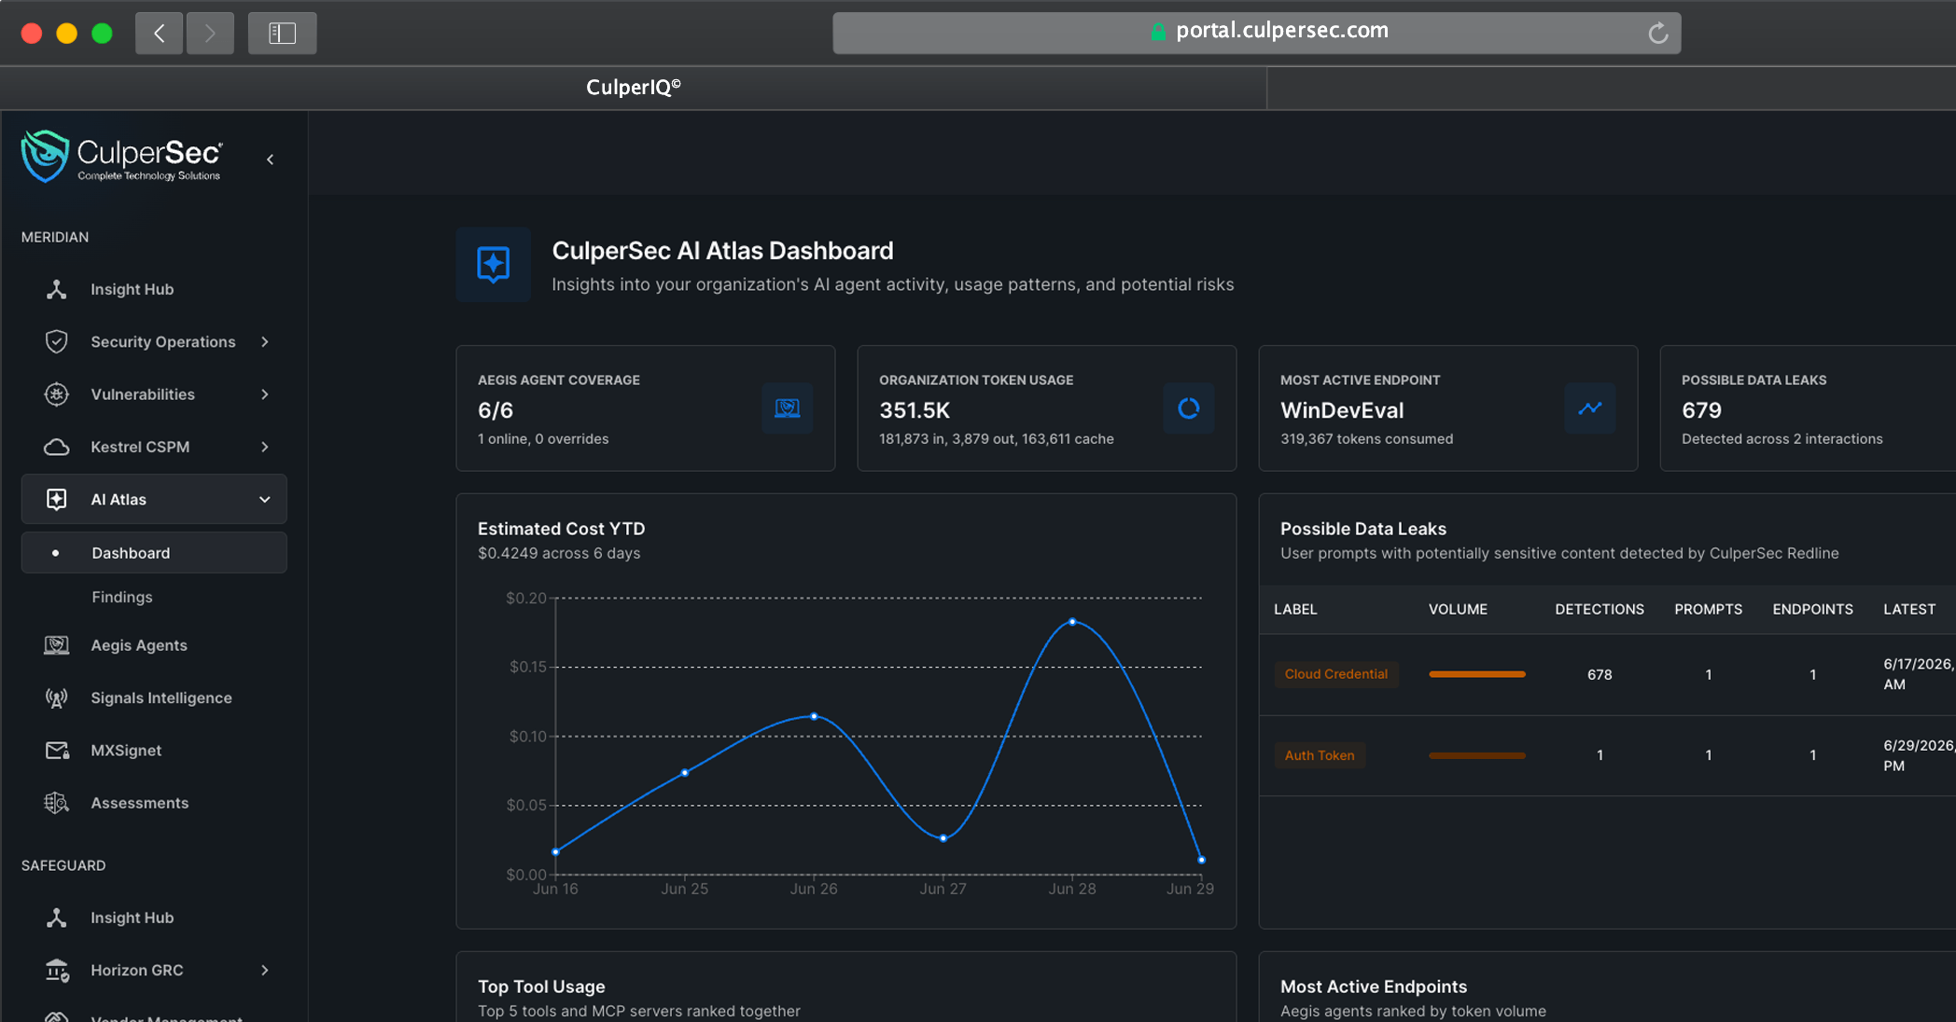Click the Security Operations shield icon
This screenshot has height=1022, width=1956.
[x=57, y=341]
